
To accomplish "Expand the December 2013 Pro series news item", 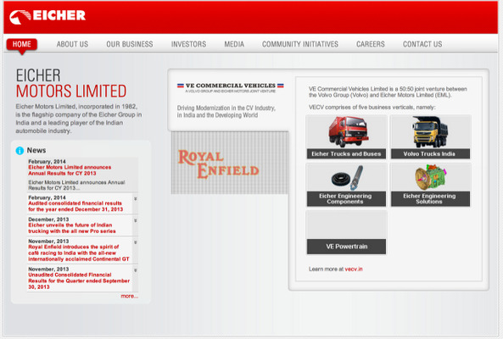I will [136, 220].
